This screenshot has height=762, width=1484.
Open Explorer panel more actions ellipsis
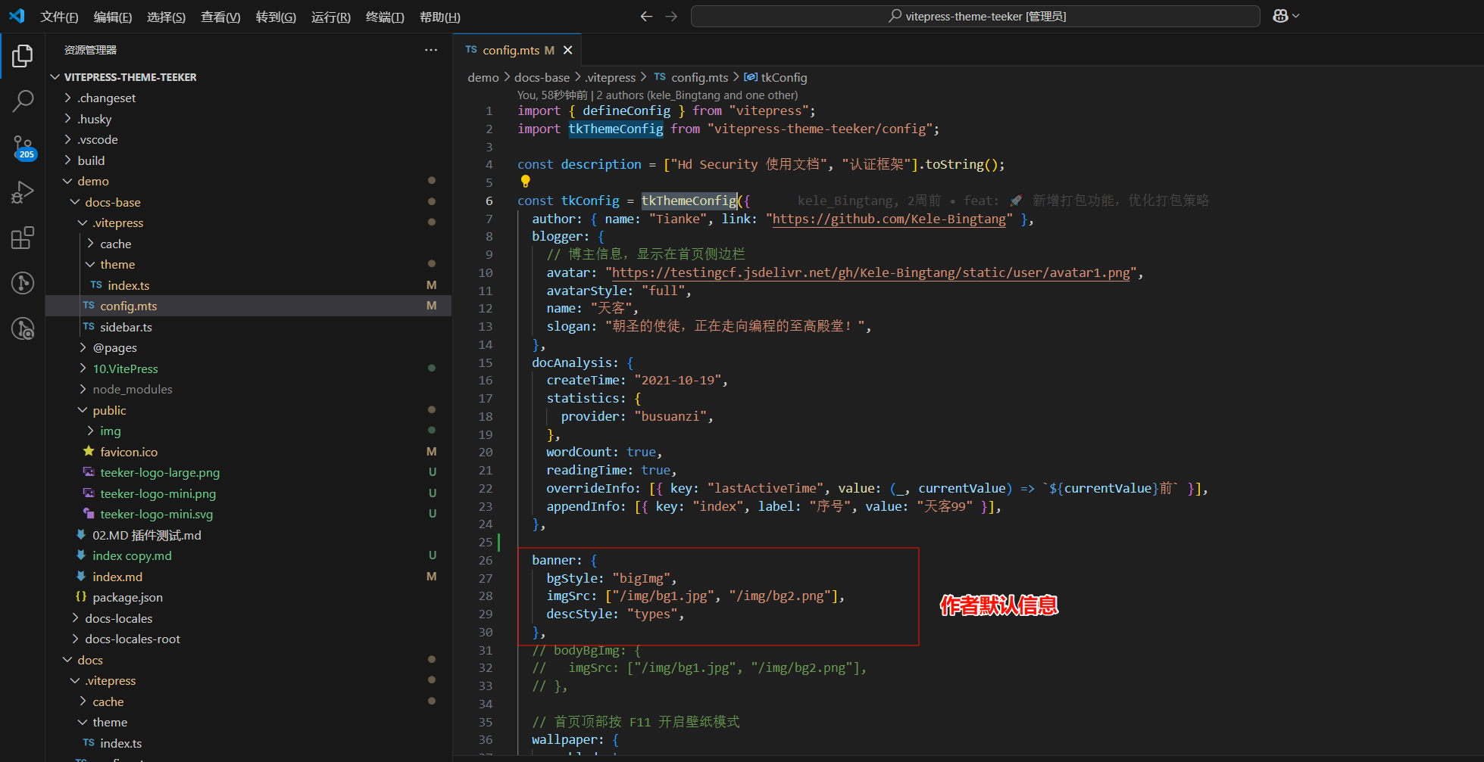431,50
